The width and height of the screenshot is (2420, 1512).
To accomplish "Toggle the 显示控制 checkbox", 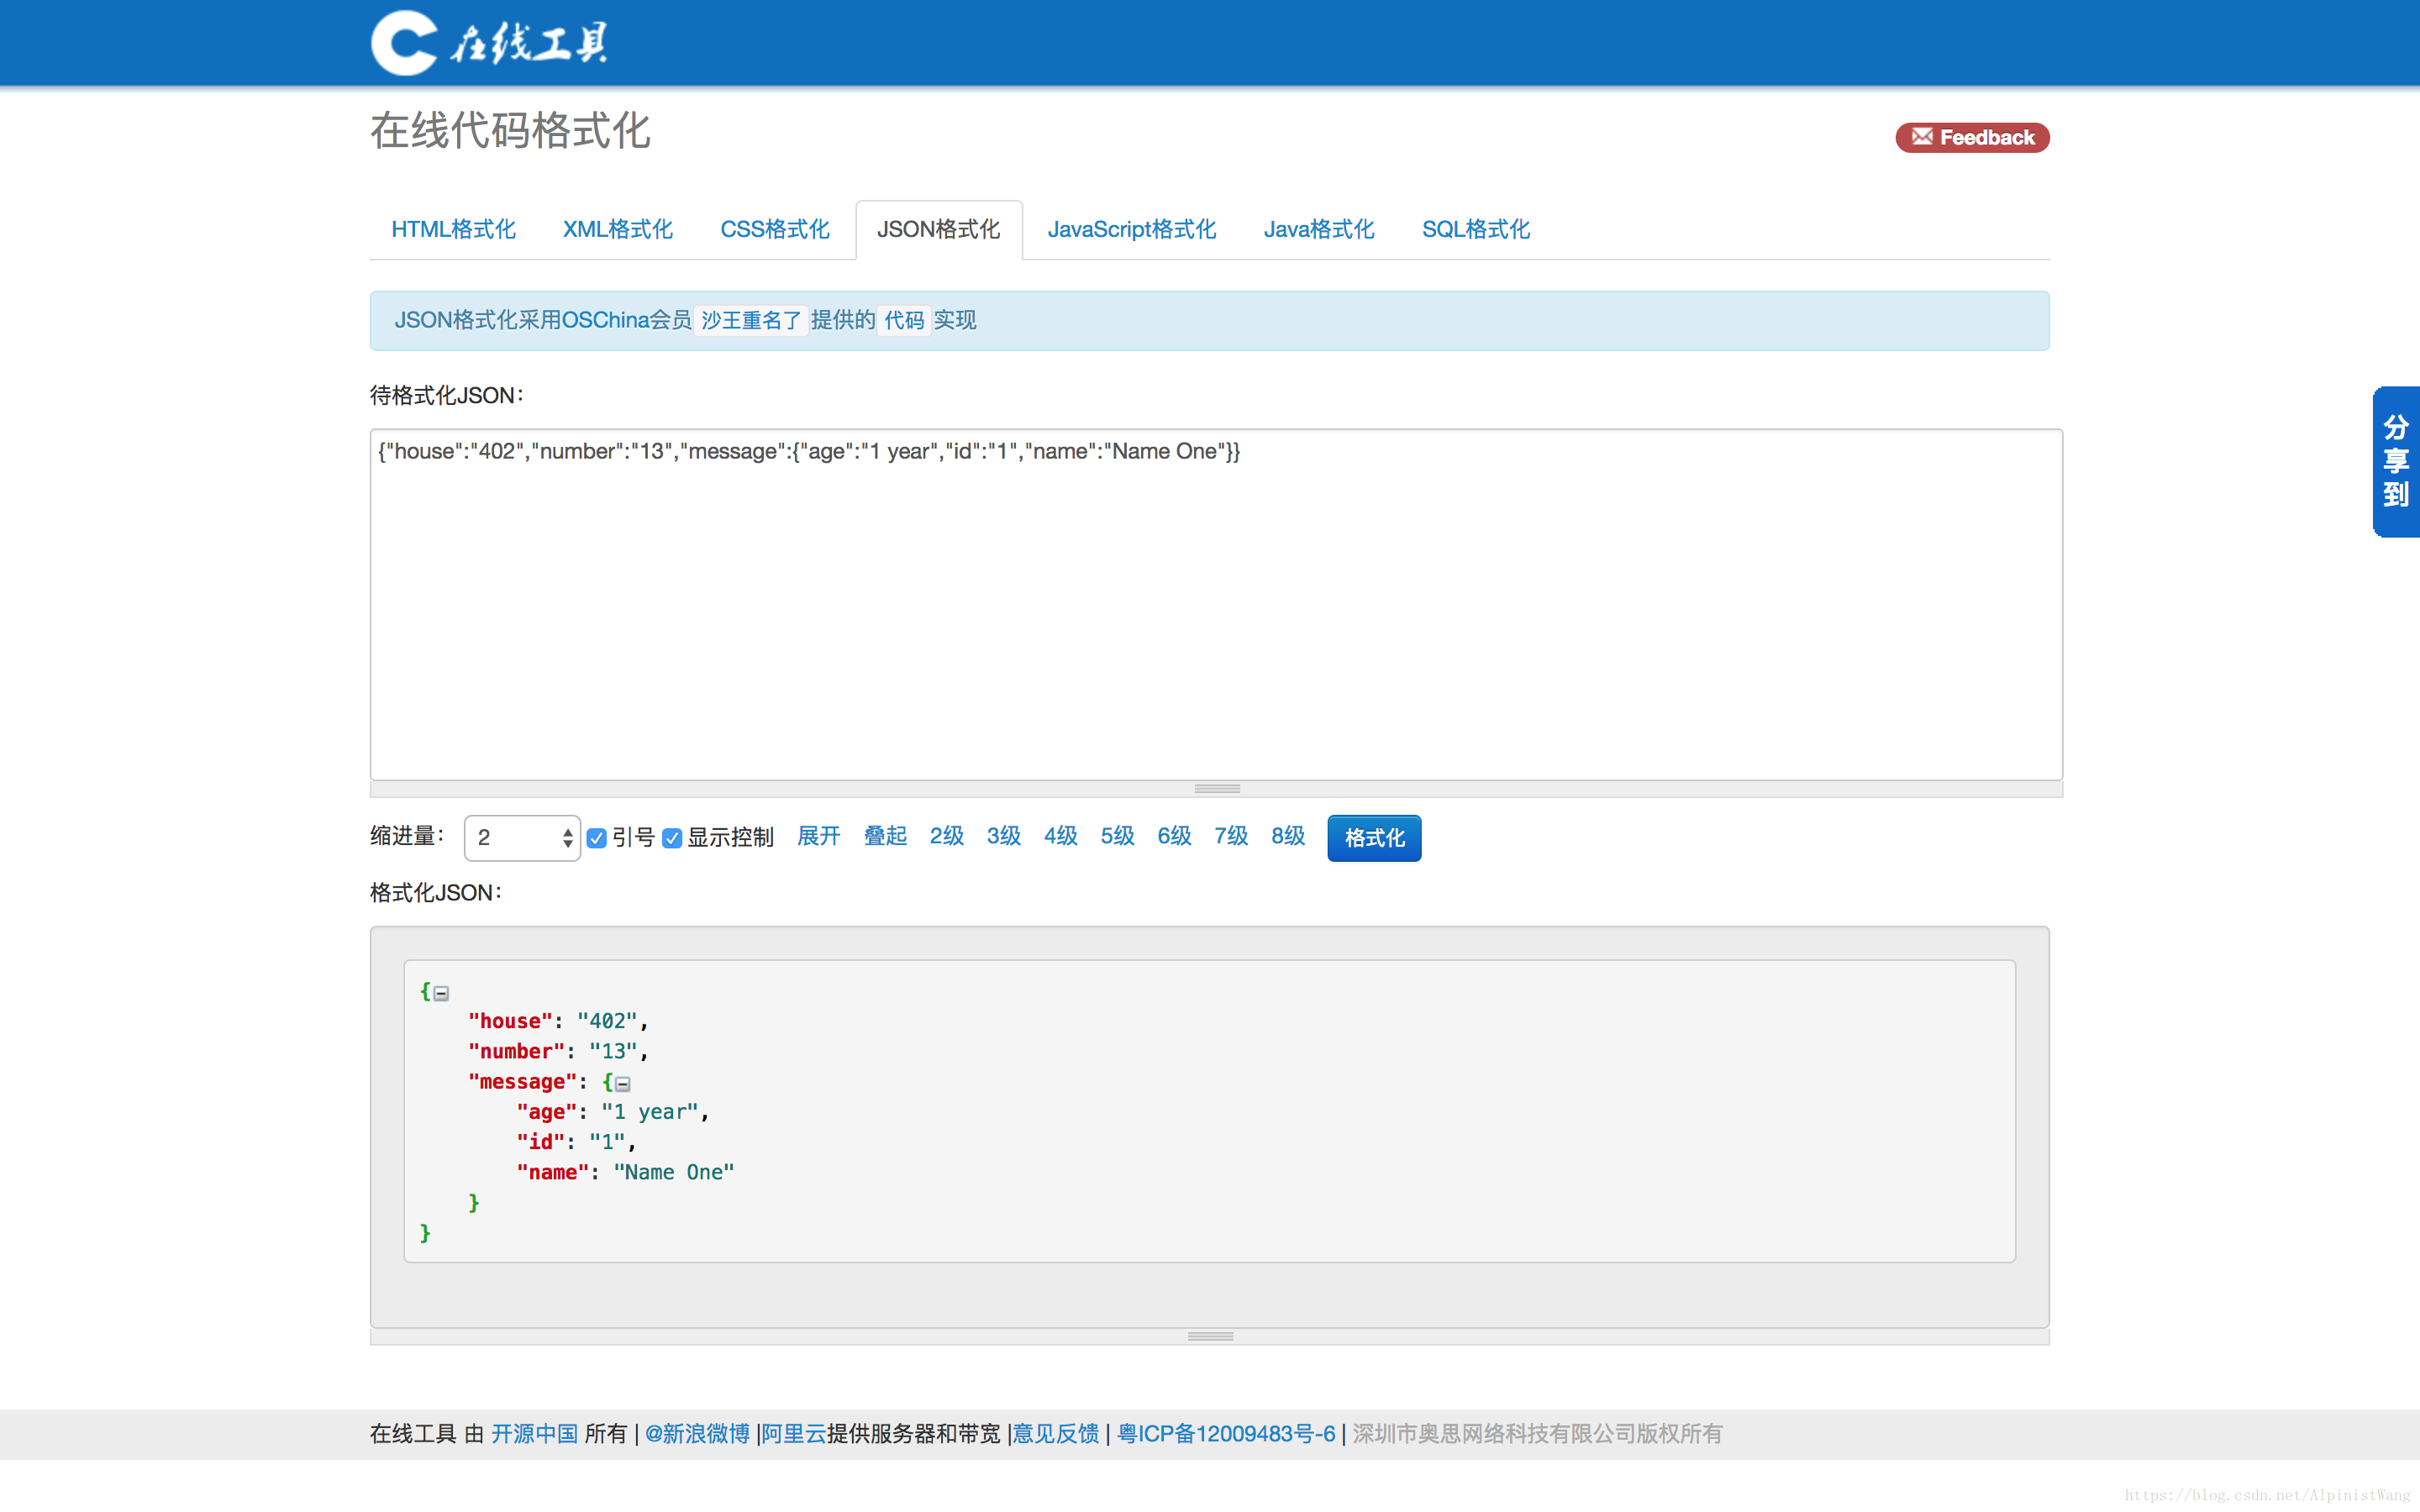I will [672, 838].
